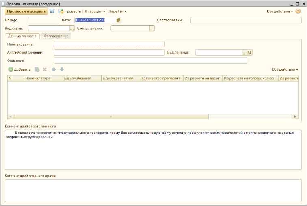Open the Операции dropdown menu

click(x=95, y=11)
